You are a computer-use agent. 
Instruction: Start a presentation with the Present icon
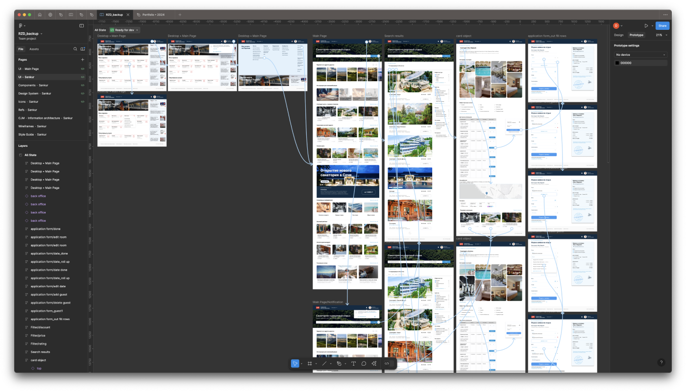tap(646, 25)
